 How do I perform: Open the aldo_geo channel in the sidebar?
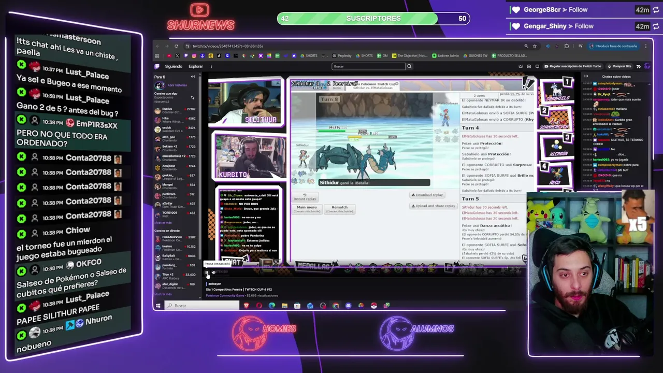(x=175, y=139)
